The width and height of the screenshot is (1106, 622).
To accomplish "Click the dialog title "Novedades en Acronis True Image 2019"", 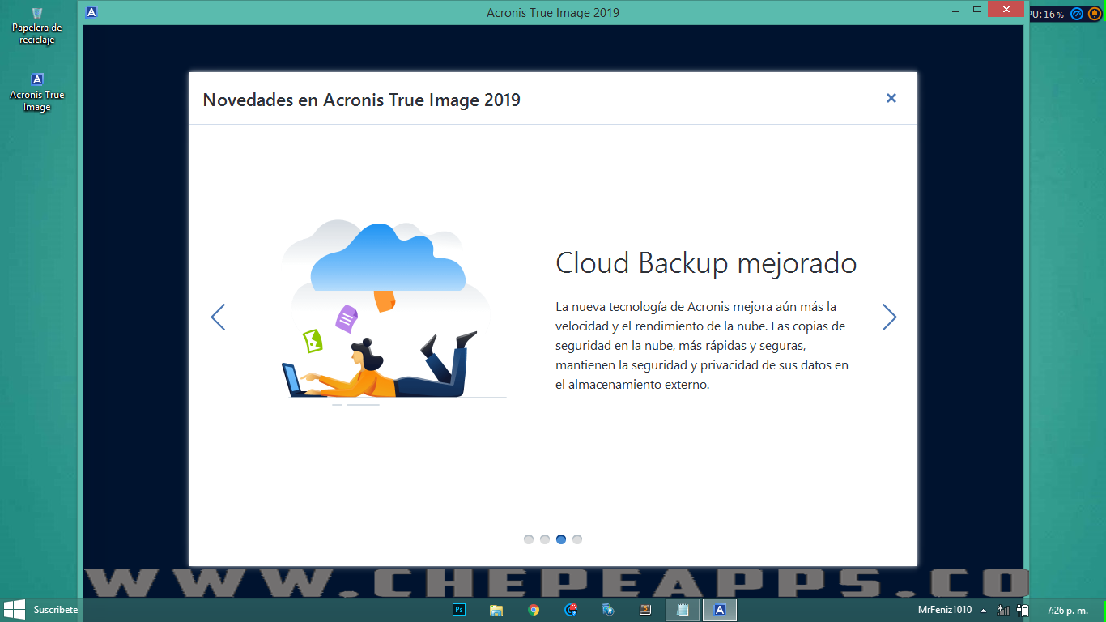I will [x=361, y=100].
